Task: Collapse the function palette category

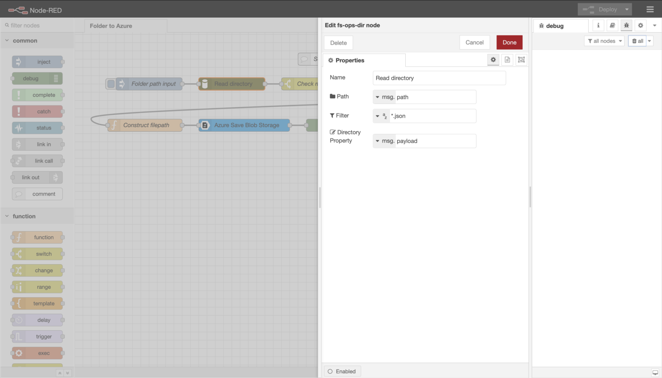Action: pos(7,216)
